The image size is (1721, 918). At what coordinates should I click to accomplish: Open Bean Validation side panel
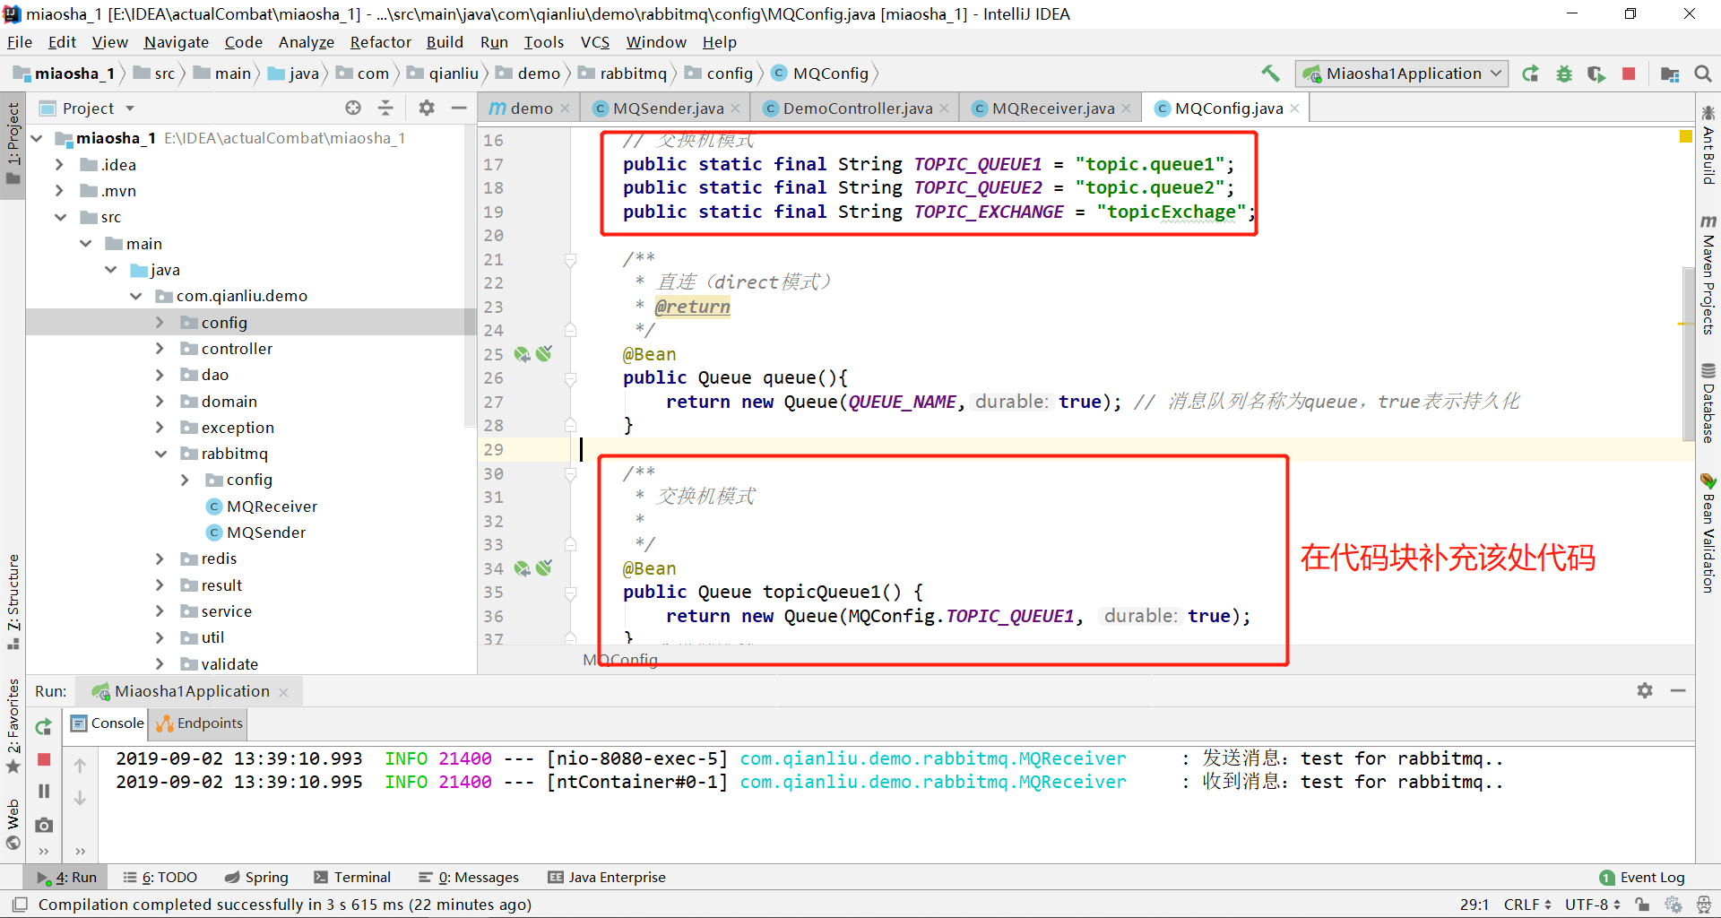click(x=1708, y=533)
